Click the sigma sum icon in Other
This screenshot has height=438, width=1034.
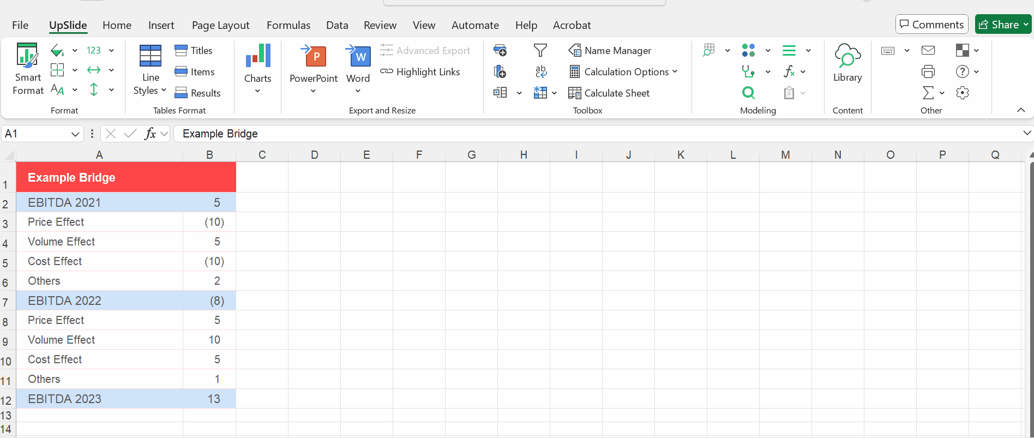coord(928,93)
